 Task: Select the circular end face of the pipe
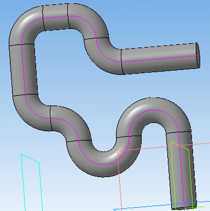198,55
